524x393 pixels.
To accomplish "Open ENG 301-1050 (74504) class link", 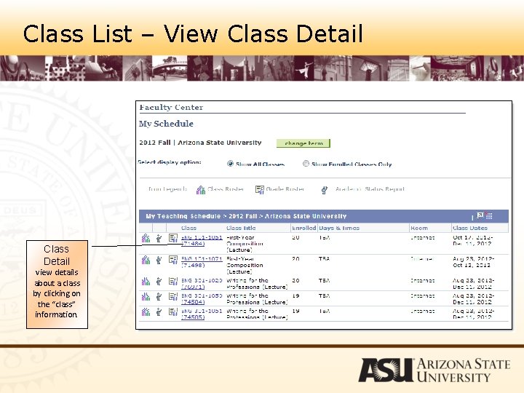I will [x=202, y=299].
